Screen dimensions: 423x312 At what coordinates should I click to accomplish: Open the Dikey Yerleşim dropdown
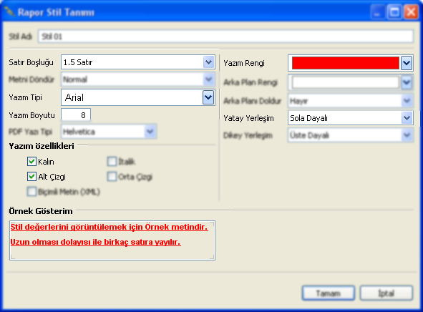click(x=351, y=135)
